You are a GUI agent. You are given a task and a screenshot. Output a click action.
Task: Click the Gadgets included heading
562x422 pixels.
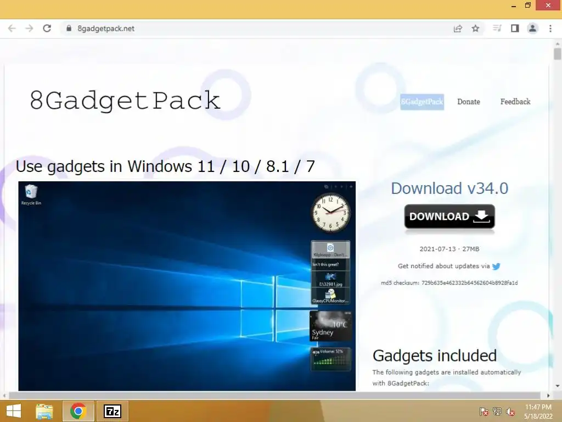[x=435, y=356]
